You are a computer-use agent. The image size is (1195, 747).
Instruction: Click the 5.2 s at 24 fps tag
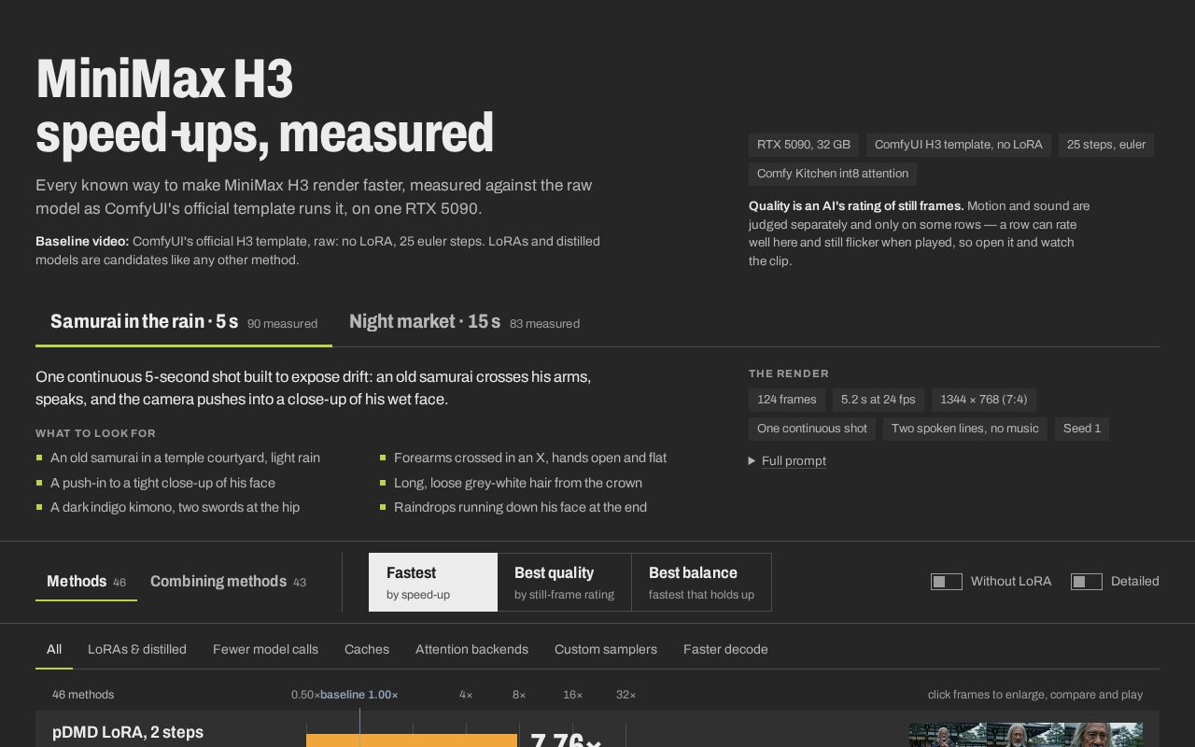click(x=879, y=400)
